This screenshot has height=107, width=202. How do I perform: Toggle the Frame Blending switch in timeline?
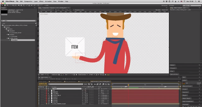click(97, 84)
